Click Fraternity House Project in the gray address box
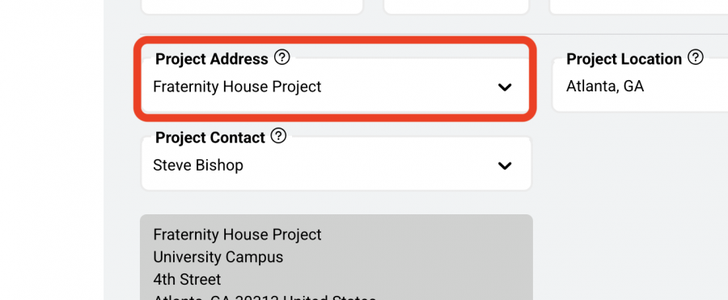 [x=237, y=235]
